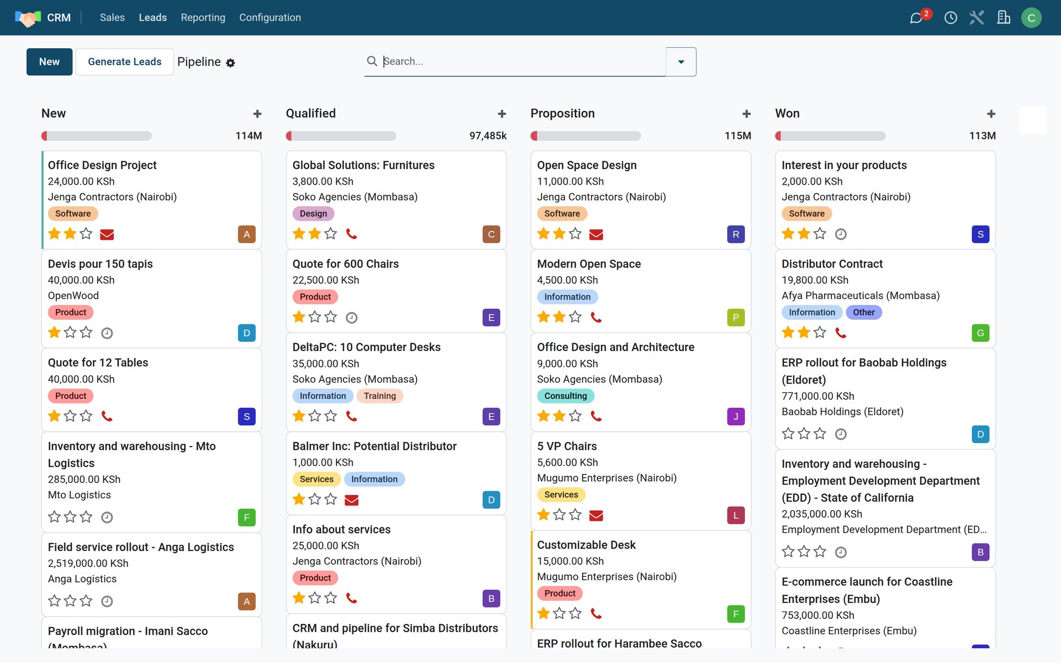Viewport: 1061px width, 663px height.
Task: Set third star on Open Space Design
Action: 575,233
